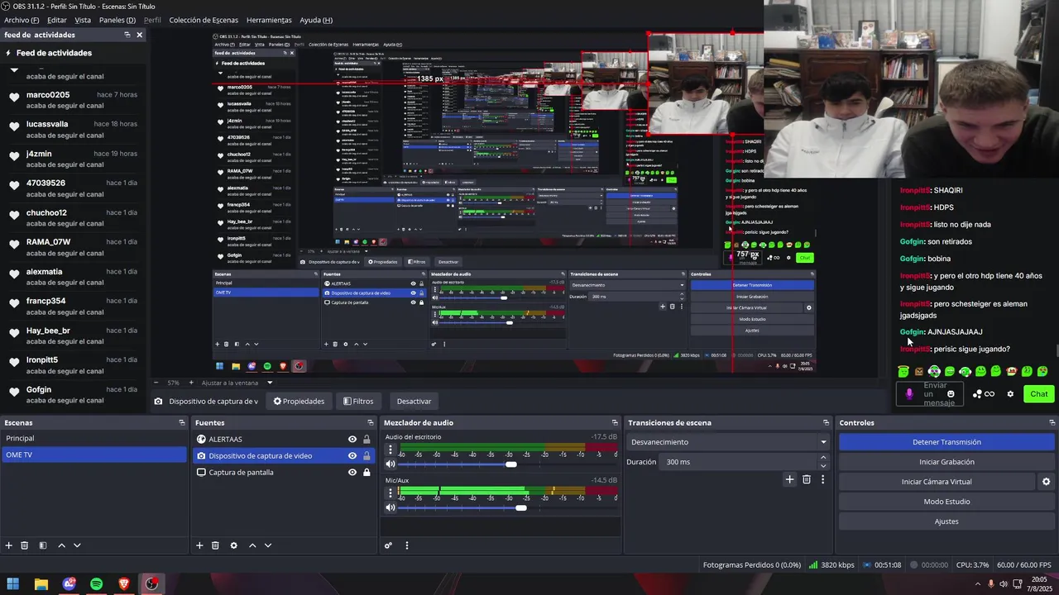Open Audio del escritorio options dots
The image size is (1059, 595).
coord(391,450)
